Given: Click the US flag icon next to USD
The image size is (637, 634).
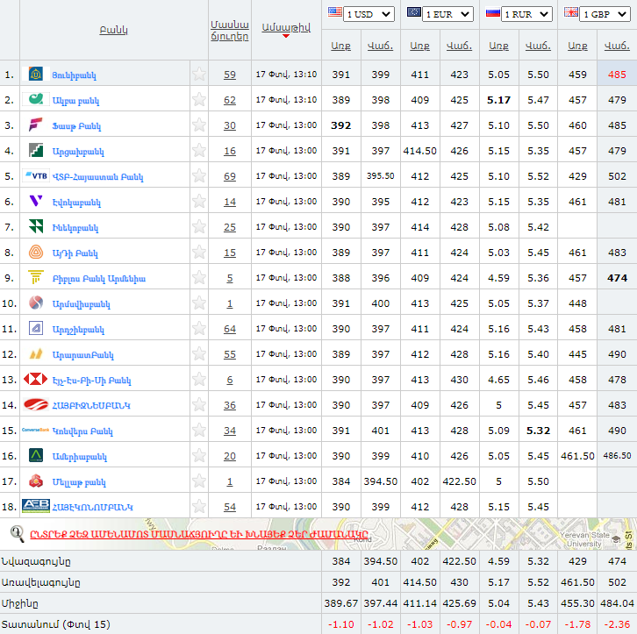Looking at the screenshot, I should point(335,11).
